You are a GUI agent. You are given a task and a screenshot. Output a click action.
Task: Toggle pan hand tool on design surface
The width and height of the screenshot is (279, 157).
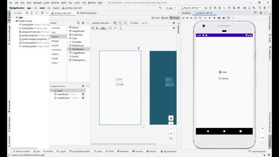click(171, 118)
